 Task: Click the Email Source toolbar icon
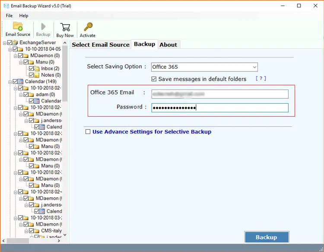pos(18,27)
